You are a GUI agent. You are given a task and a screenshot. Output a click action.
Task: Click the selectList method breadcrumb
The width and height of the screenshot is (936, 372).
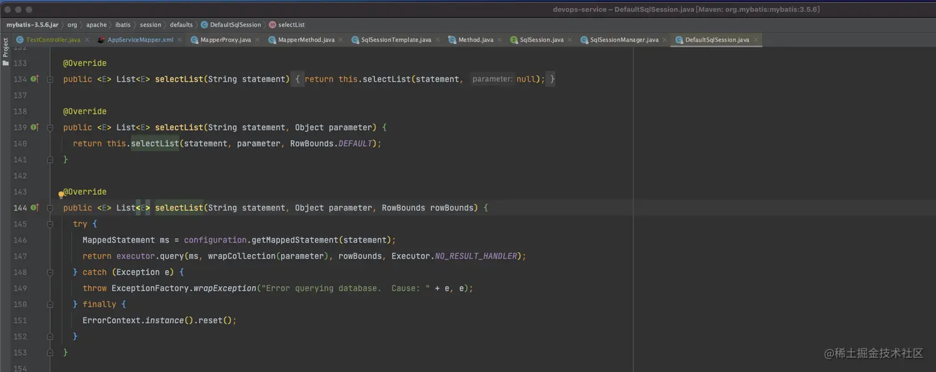click(x=287, y=25)
